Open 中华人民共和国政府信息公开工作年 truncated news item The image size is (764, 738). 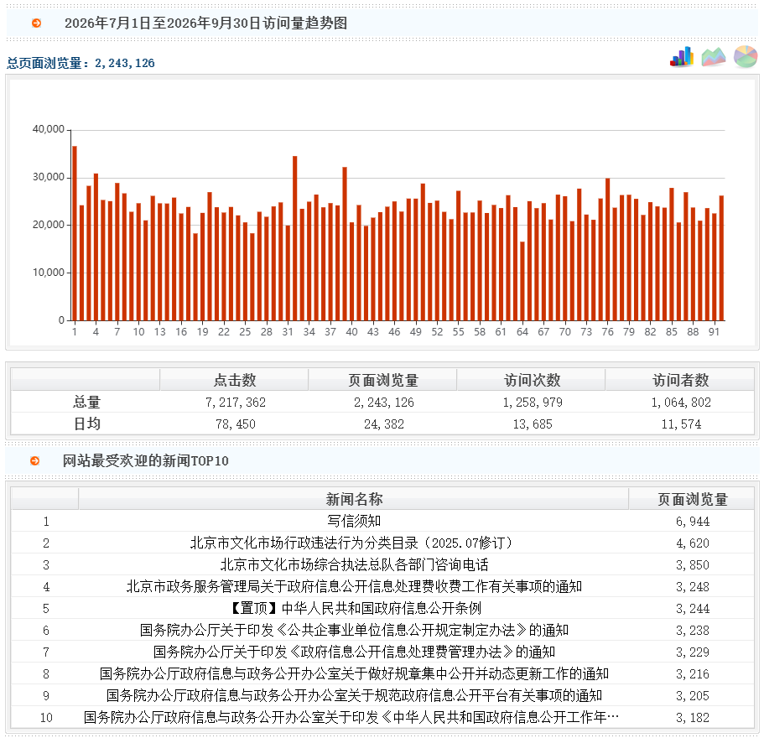click(351, 718)
